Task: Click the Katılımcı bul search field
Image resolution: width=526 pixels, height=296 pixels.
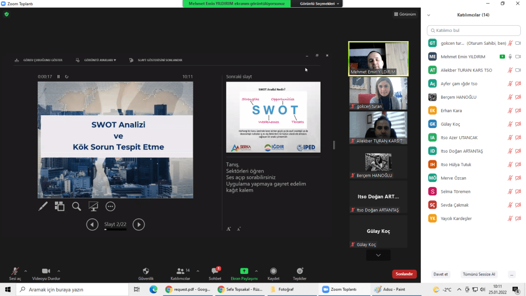Action: coord(474,31)
